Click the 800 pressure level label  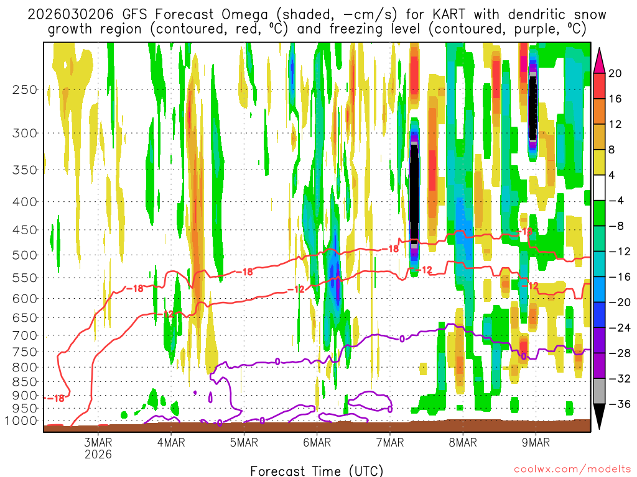point(25,368)
